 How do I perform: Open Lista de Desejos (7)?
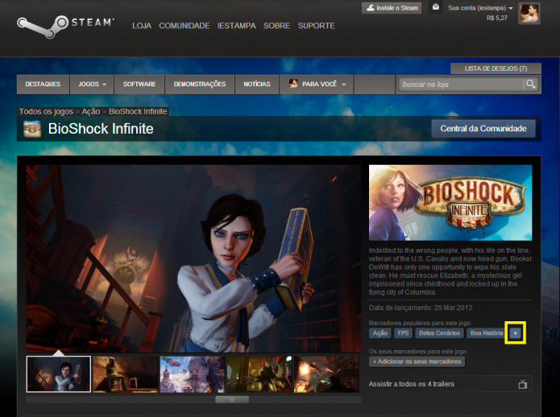pyautogui.click(x=496, y=68)
